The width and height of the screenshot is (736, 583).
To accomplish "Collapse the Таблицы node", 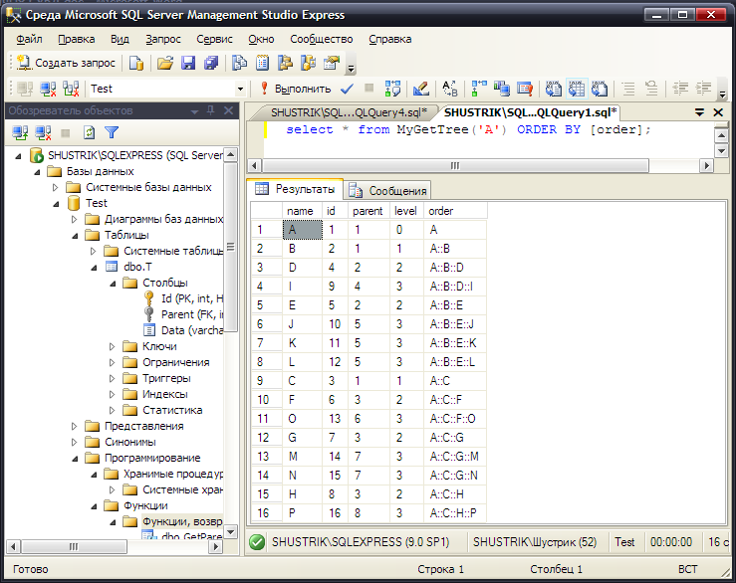I will (x=75, y=236).
